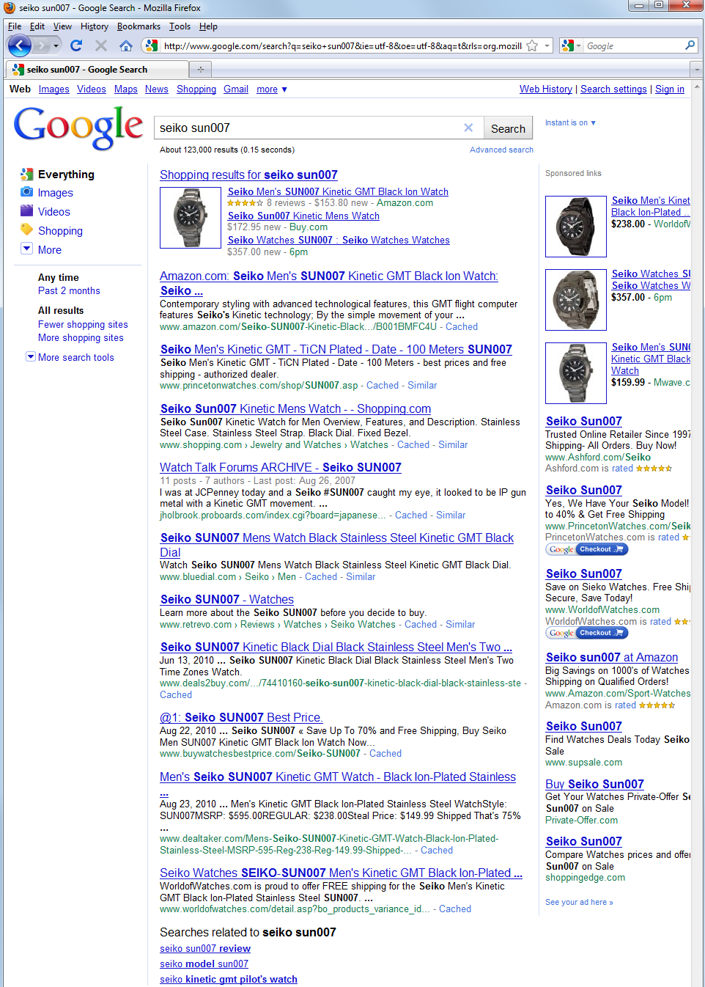Stop loading with the X toolbar icon
The width and height of the screenshot is (705, 987).
[x=101, y=45]
